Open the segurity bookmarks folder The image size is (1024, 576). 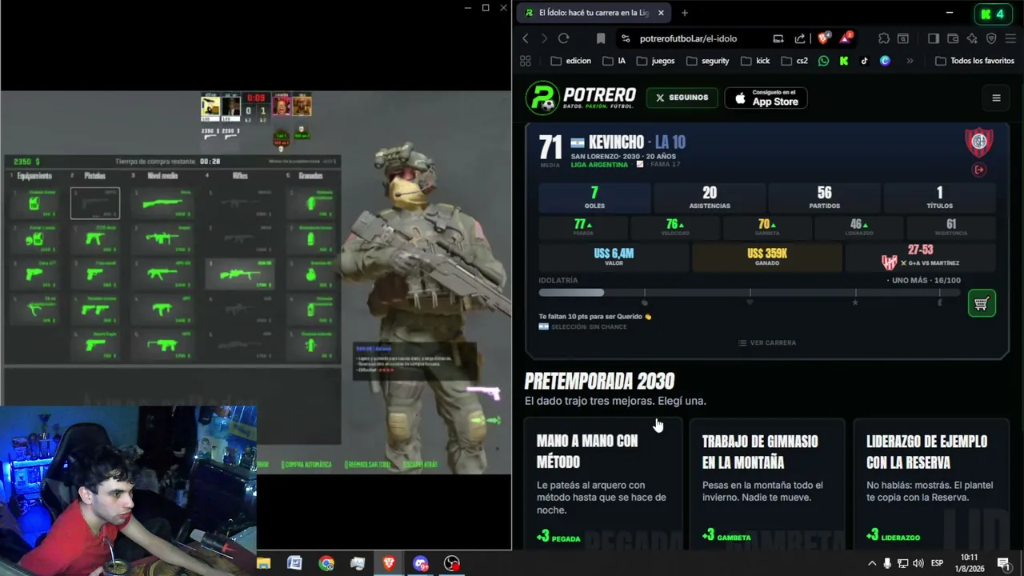pyautogui.click(x=706, y=61)
